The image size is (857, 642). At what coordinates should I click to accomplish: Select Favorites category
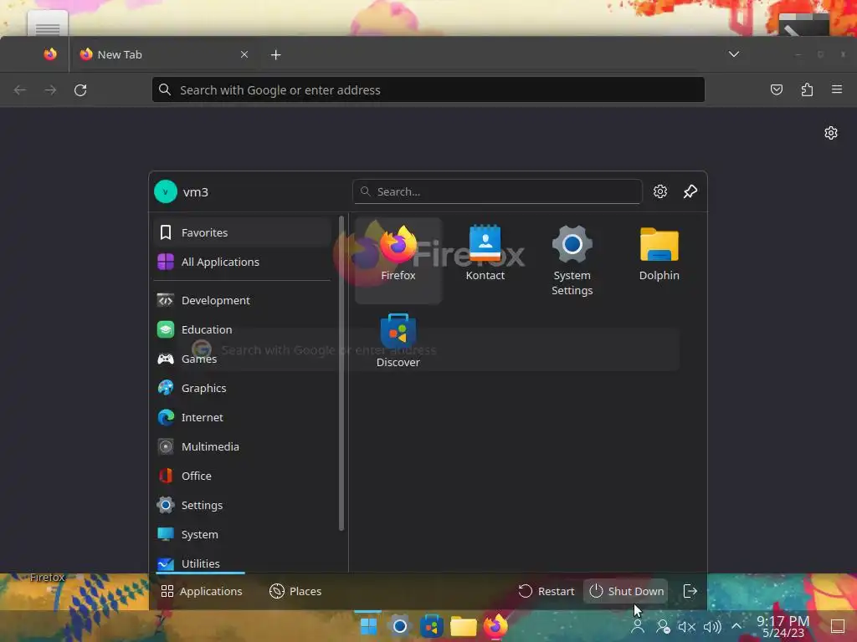[x=243, y=232]
